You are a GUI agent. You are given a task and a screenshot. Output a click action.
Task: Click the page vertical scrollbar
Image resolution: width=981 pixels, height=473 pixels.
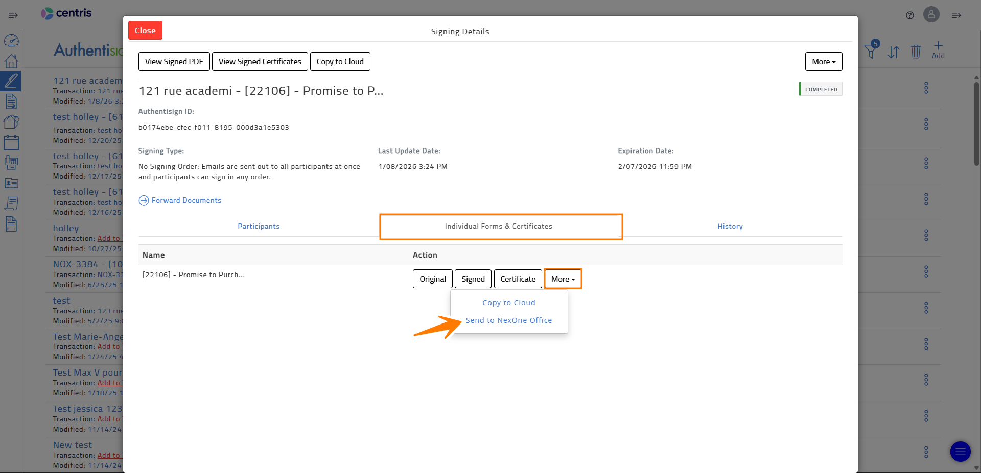point(976,122)
